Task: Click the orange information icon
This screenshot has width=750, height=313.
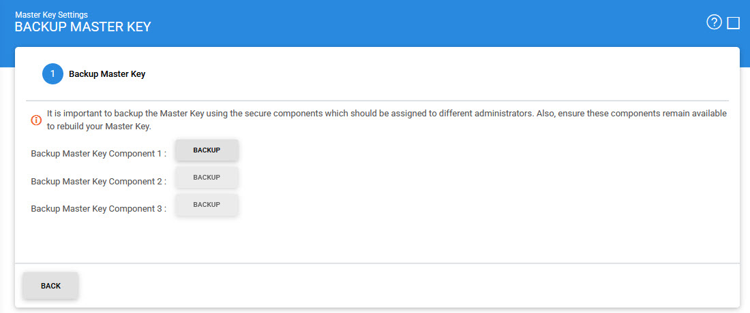Action: click(x=36, y=120)
